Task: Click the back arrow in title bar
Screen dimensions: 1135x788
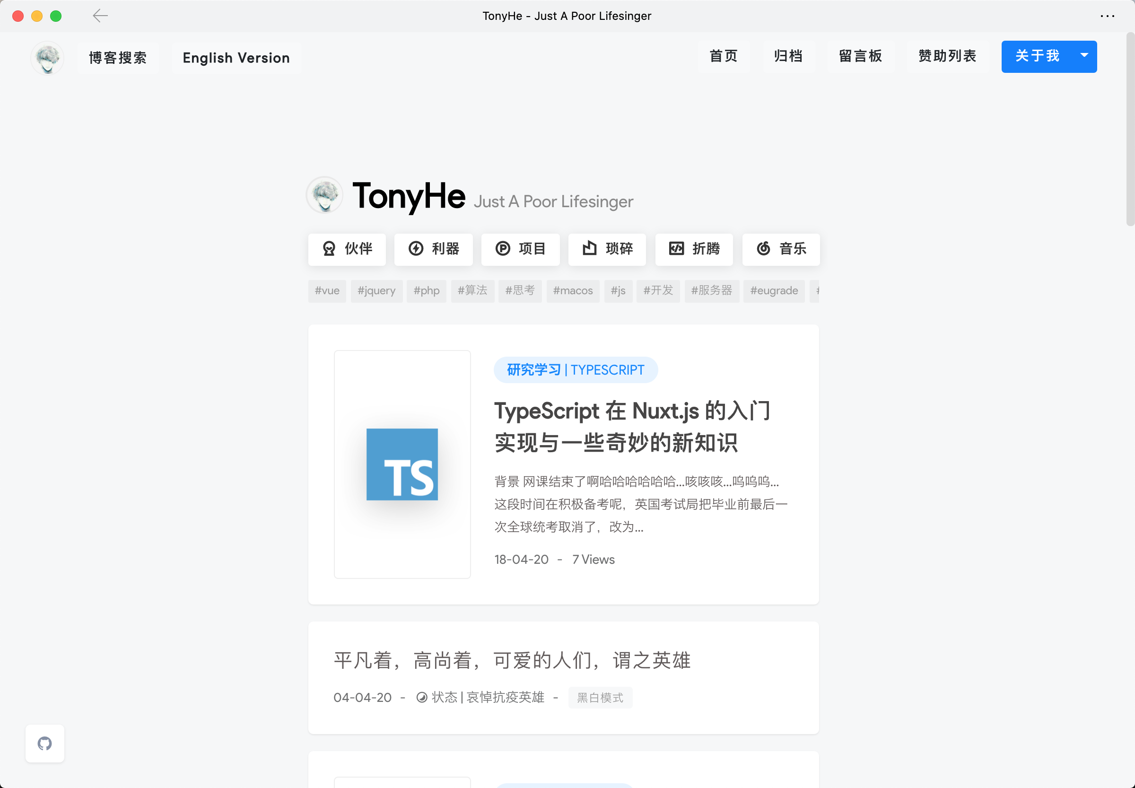Action: (x=100, y=16)
